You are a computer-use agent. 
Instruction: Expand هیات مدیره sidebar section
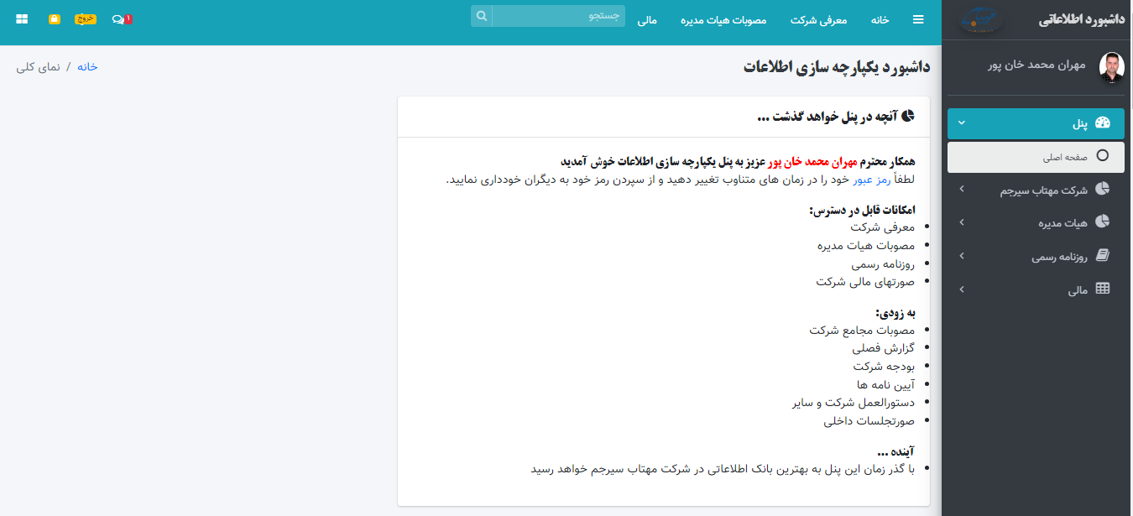[x=1037, y=222]
